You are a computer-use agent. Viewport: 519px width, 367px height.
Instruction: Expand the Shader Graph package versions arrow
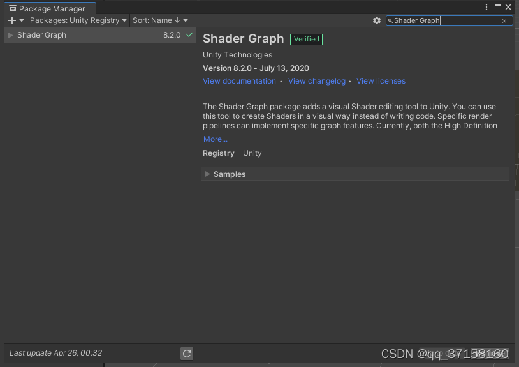[11, 35]
